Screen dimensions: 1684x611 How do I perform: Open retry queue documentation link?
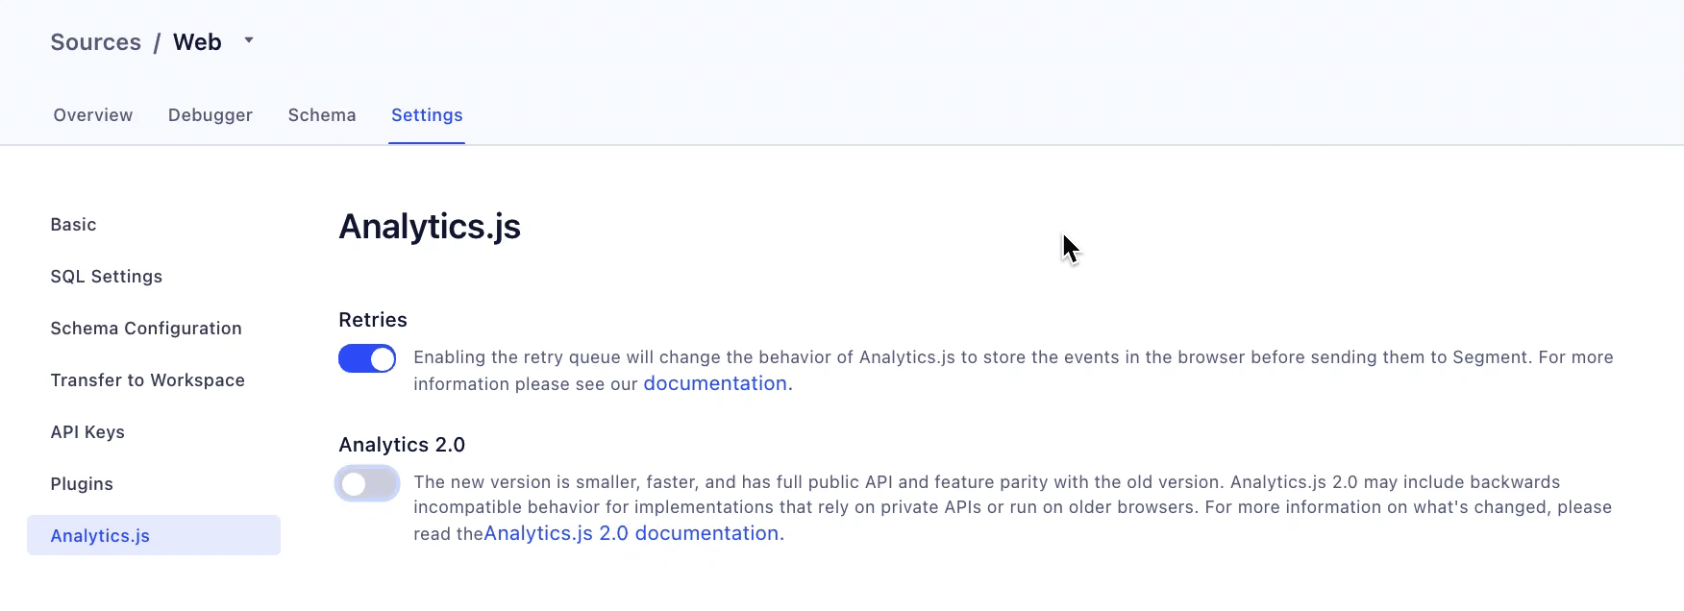click(718, 383)
